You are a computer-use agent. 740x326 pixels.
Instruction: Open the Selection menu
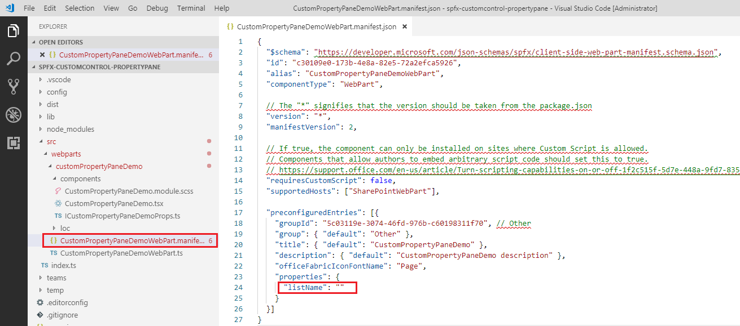80,8
